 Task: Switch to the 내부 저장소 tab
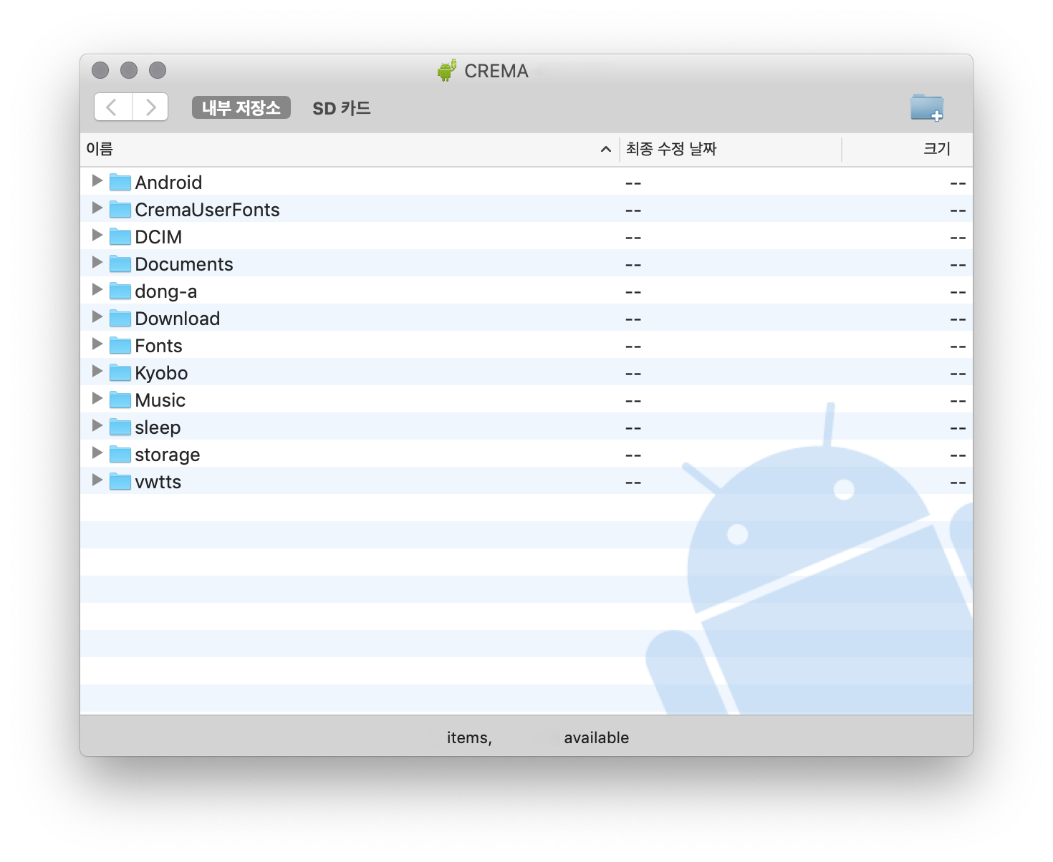point(241,107)
